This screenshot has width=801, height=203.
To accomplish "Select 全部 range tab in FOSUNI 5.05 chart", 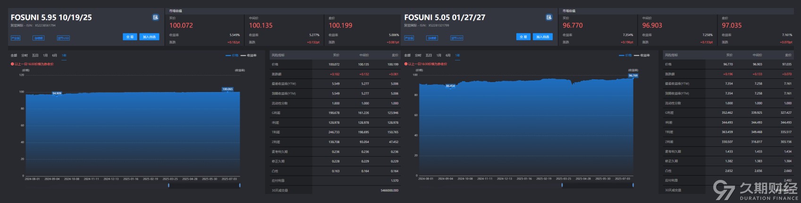I will [x=407, y=55].
